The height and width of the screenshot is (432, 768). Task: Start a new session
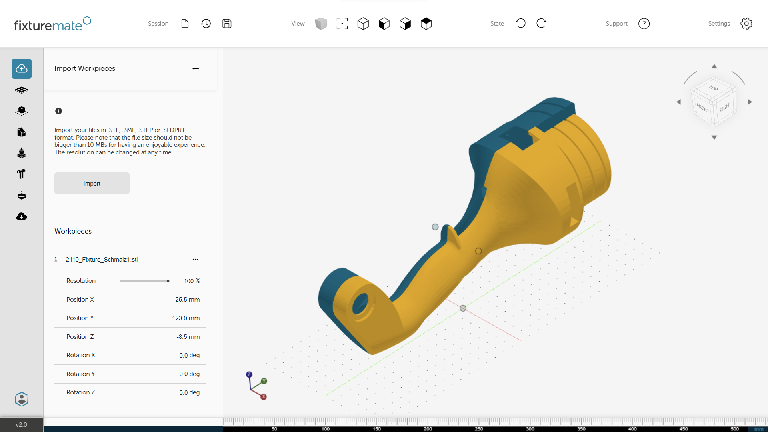(x=185, y=23)
